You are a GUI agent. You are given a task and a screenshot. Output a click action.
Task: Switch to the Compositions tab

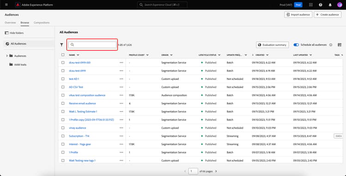[42, 23]
